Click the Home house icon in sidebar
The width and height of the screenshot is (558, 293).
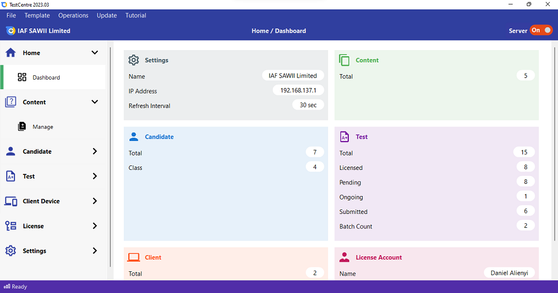point(11,52)
